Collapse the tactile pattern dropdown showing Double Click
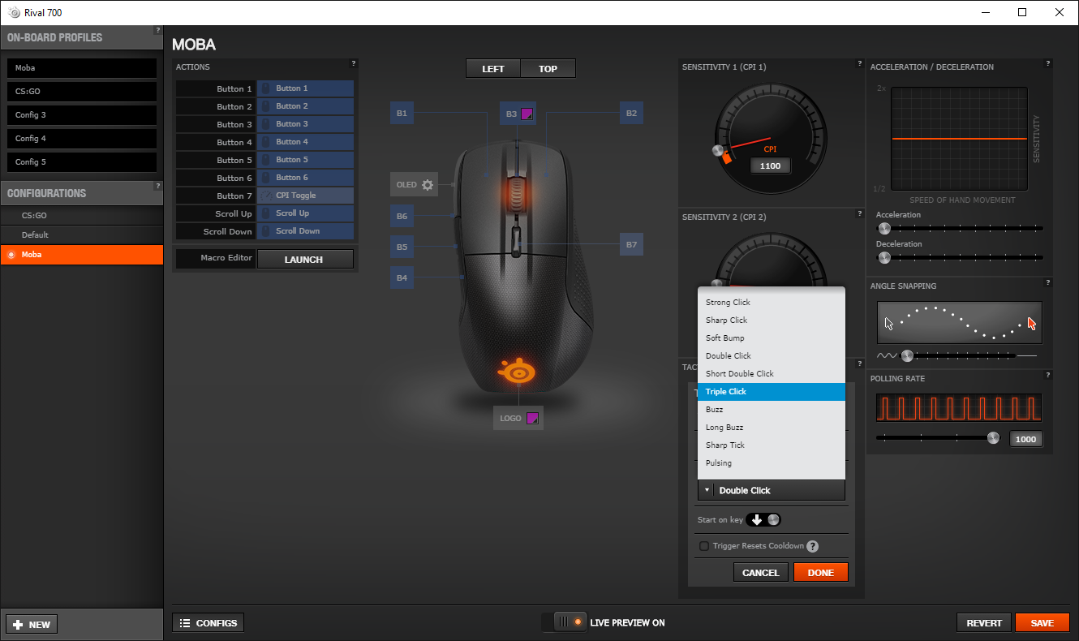Viewport: 1079px width, 641px height. click(x=771, y=490)
